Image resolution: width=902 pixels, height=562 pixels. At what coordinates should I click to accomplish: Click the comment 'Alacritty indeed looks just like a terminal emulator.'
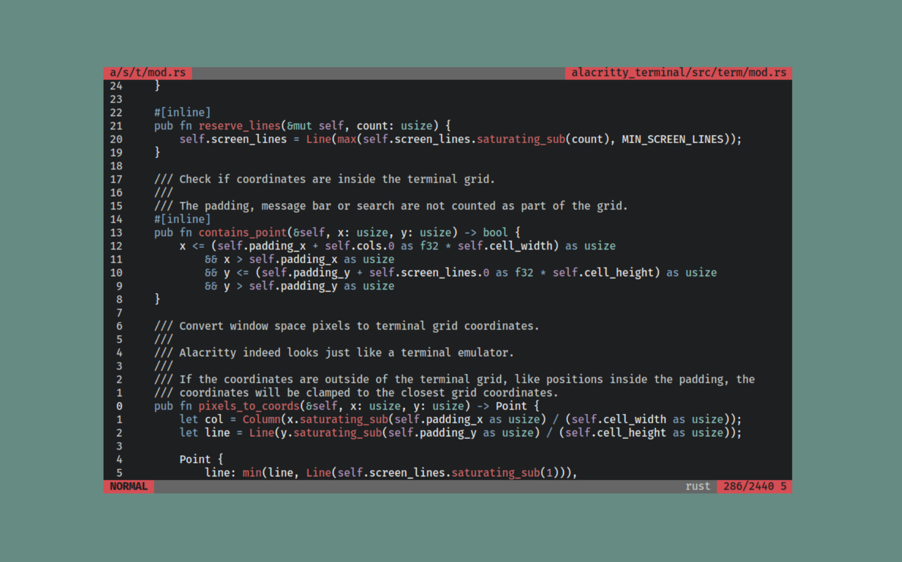coord(334,353)
